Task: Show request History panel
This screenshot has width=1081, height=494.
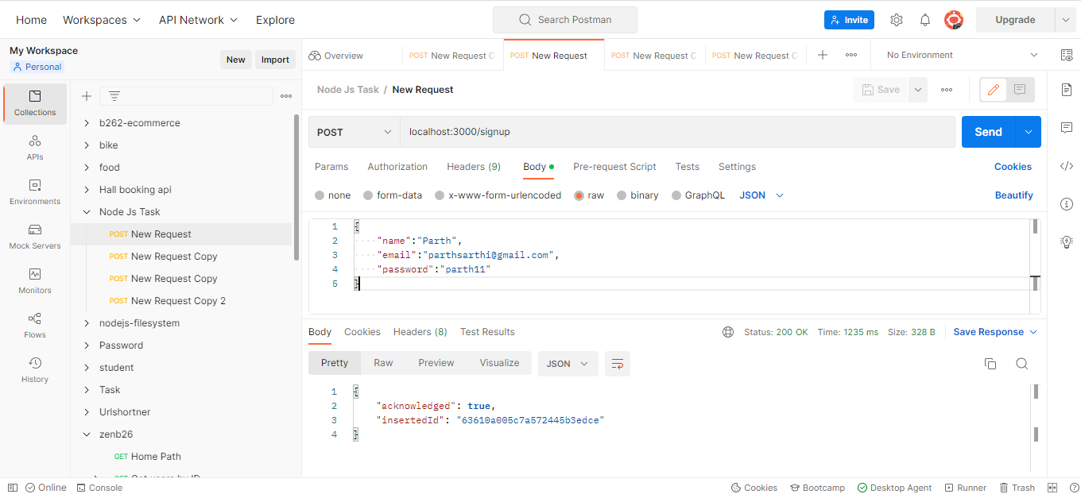Action: 34,369
